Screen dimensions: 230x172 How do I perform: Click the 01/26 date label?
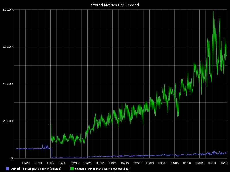(x=112, y=163)
